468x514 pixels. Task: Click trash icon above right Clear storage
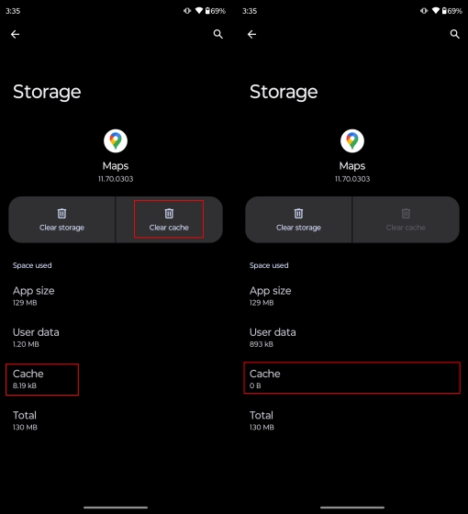point(298,213)
